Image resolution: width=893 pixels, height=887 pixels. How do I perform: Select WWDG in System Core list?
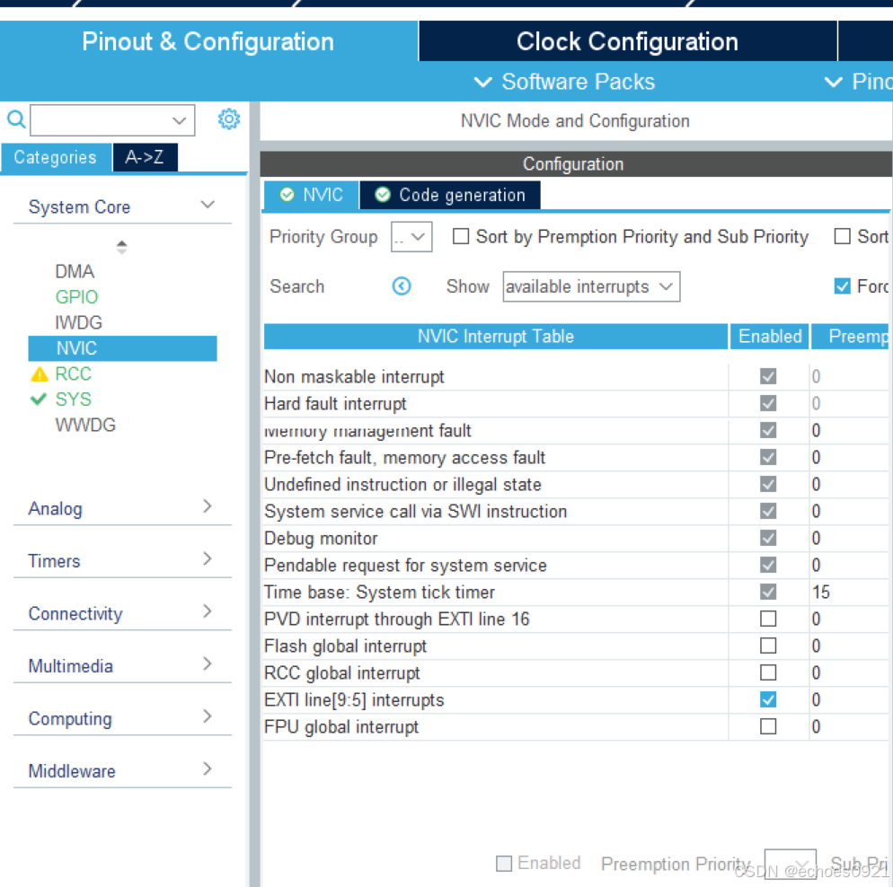(x=85, y=425)
